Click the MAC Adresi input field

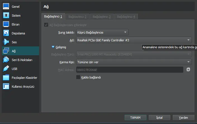(129, 70)
